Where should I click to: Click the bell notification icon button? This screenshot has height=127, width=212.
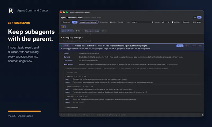pos(63,27)
